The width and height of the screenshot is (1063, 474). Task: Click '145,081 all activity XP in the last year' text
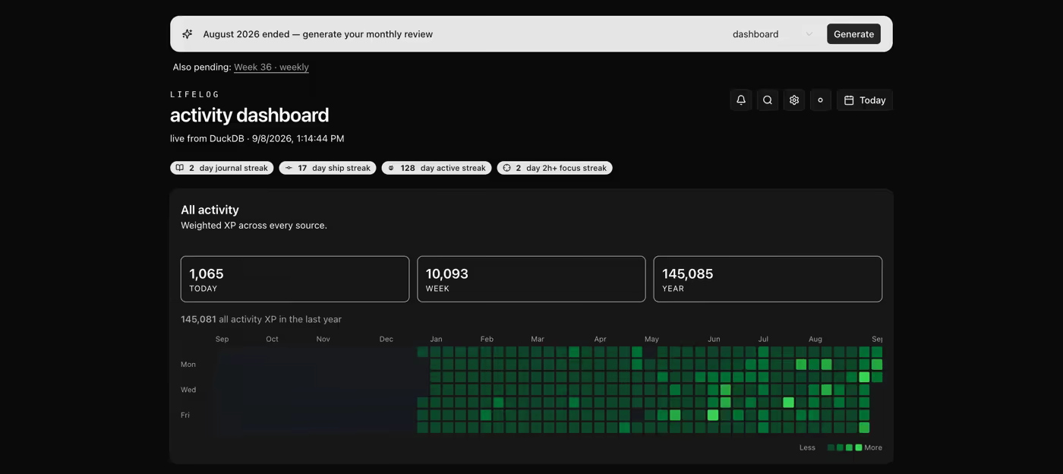tap(261, 319)
